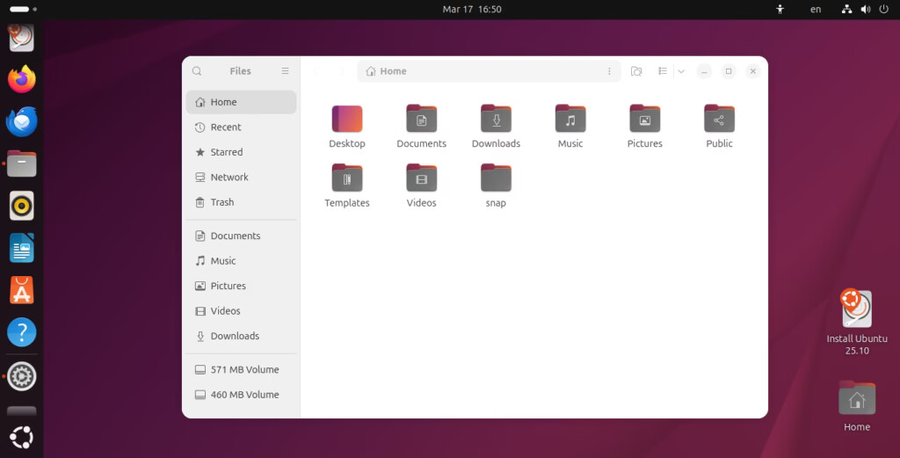Viewport: 900px width, 458px height.
Task: Launch Firefox from the Ubuntu dock
Action: pyautogui.click(x=22, y=79)
